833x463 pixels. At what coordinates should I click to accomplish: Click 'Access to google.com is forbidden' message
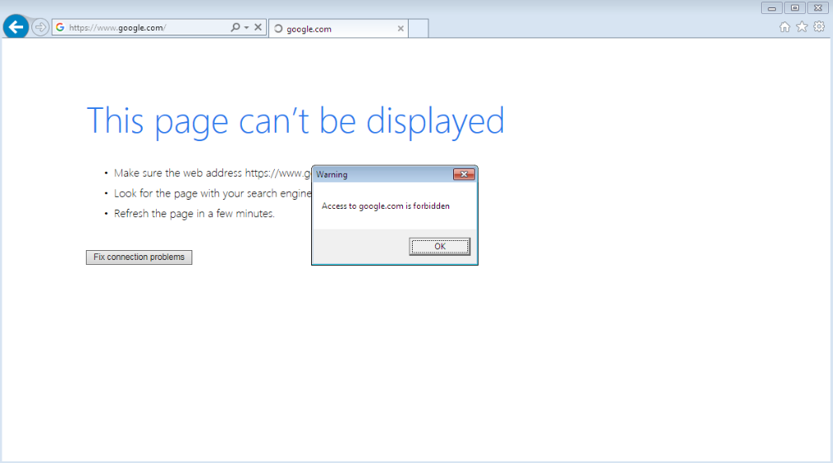pyautogui.click(x=386, y=206)
